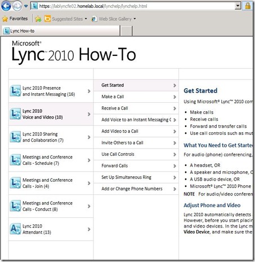Click the chevron on Add Video to a Call row
Screen dimensions: 255x262
[x=175, y=132]
